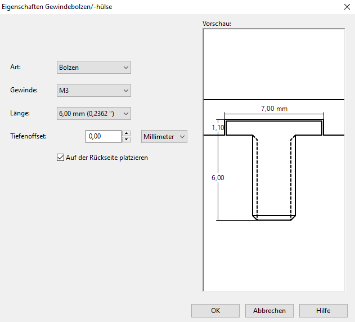This screenshot has height=322, width=355.
Task: Click the 7,00 mm dimension in preview
Action: [274, 109]
